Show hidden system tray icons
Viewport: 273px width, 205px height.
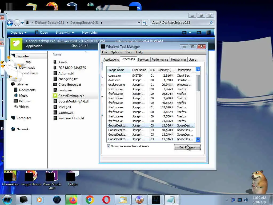pos(227,200)
